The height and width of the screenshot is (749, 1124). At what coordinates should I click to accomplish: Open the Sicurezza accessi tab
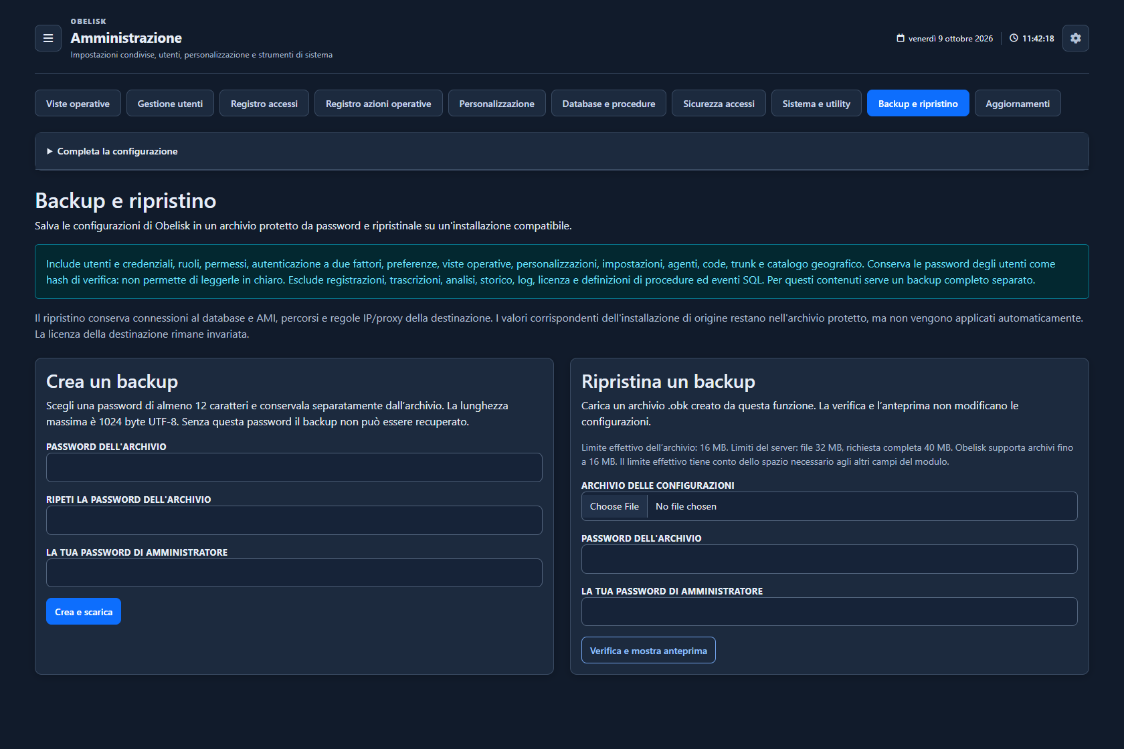click(x=719, y=103)
